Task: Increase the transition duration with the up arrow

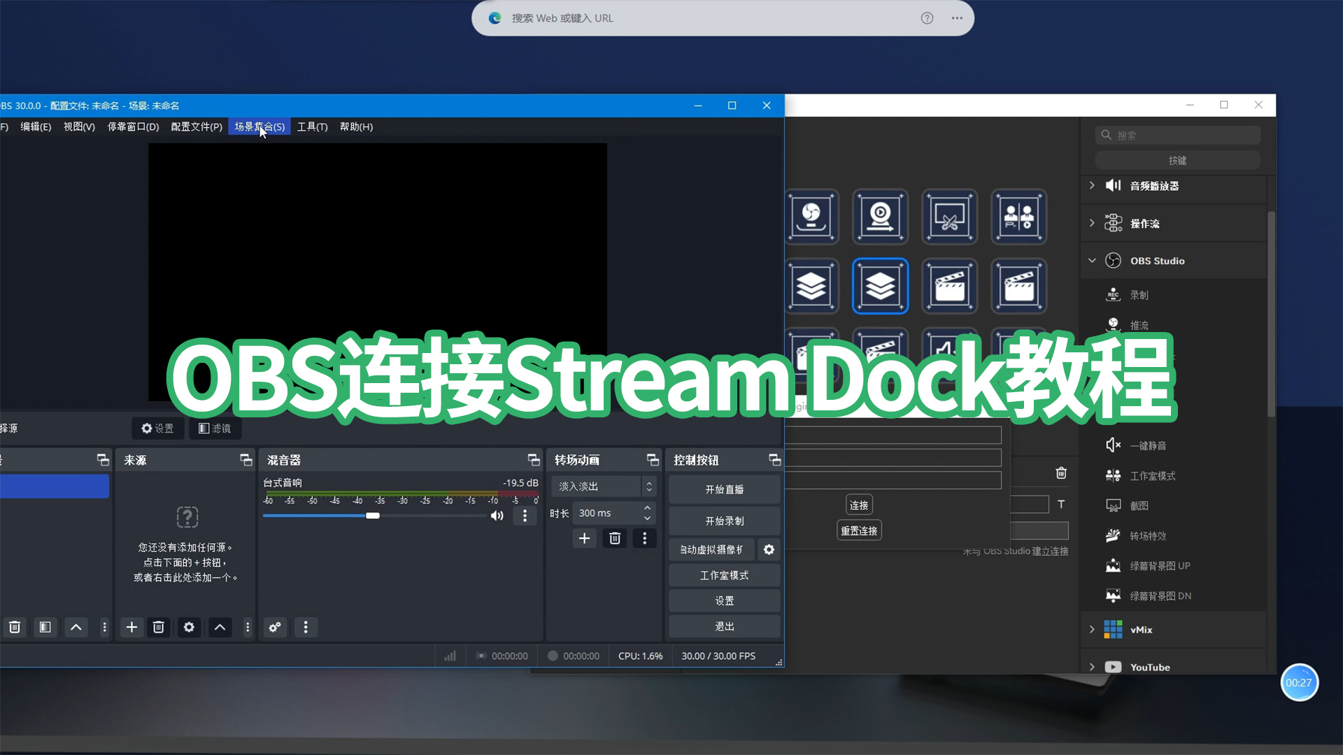Action: [648, 508]
